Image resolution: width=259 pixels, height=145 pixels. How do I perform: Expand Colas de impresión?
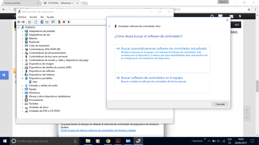22,46
